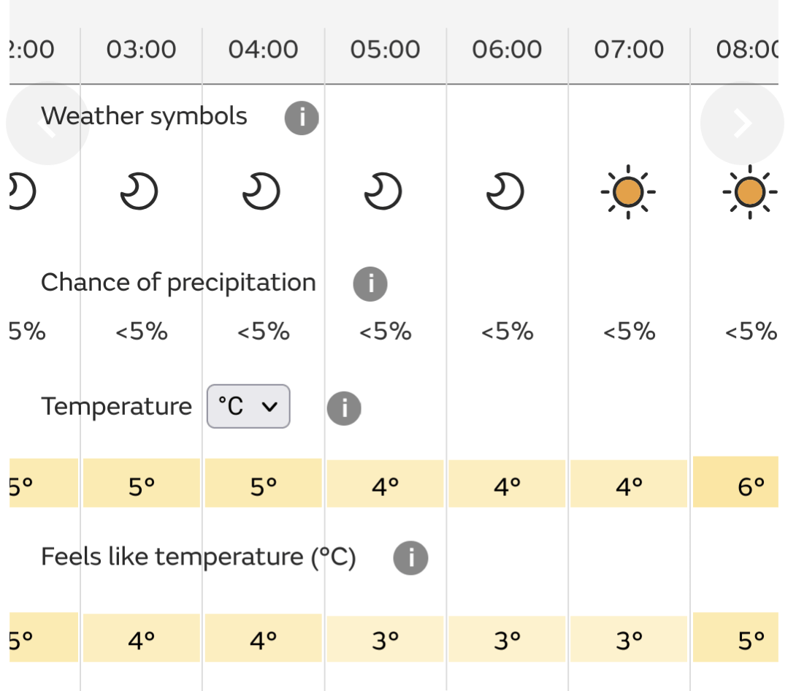Go to next hours with right arrow
This screenshot has height=691, width=788.
(742, 123)
